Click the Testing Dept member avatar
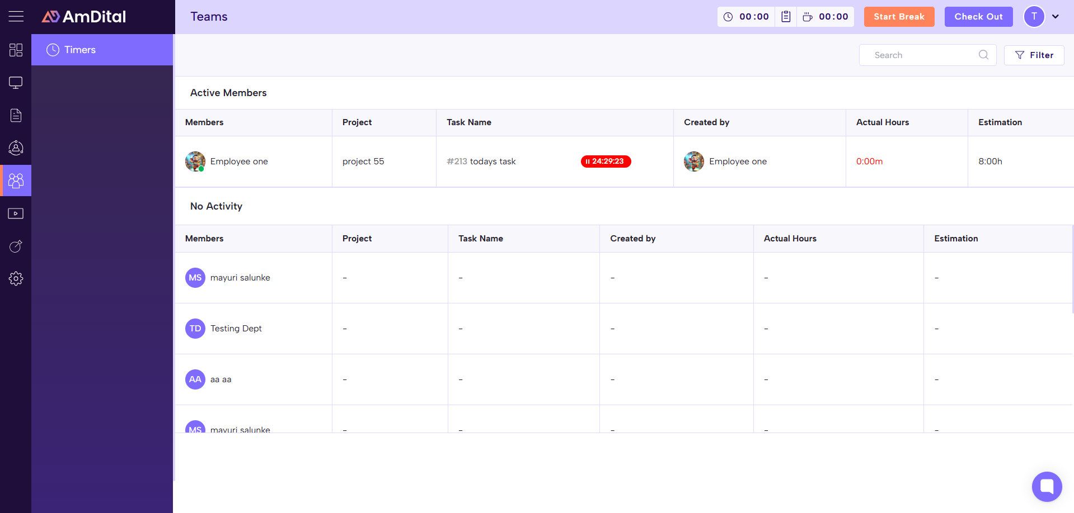Viewport: 1074px width, 513px height. pos(195,329)
